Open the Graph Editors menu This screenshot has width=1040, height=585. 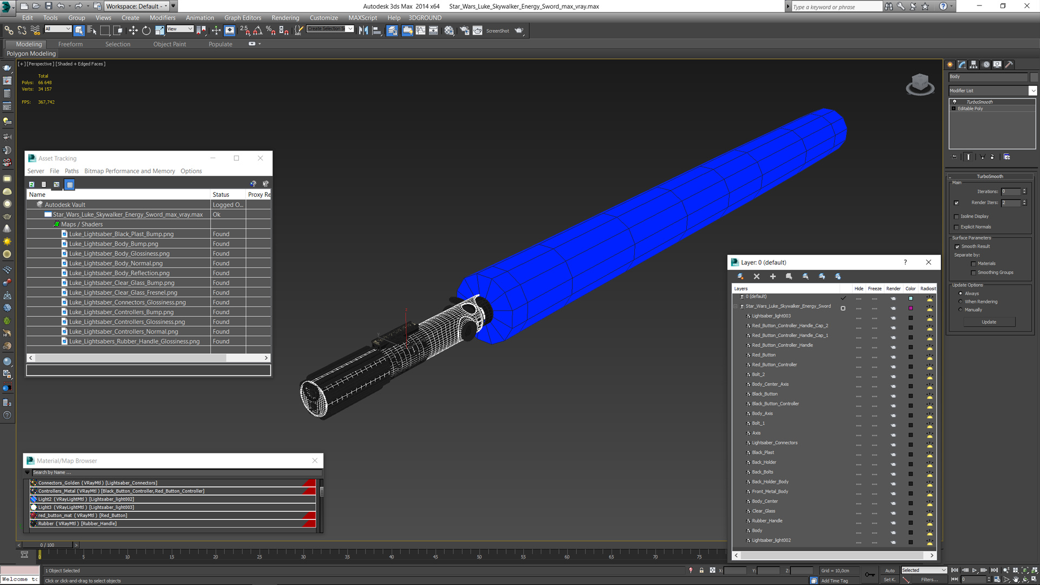242,18
